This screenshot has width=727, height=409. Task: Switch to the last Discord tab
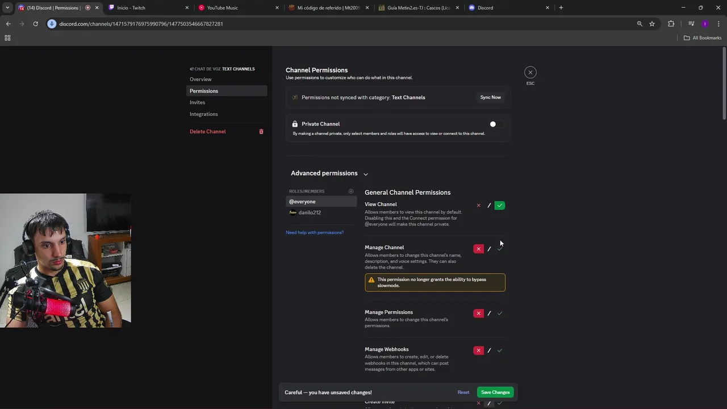(x=508, y=8)
